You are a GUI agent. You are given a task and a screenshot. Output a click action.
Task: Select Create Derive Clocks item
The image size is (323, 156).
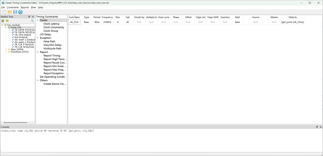55,84
